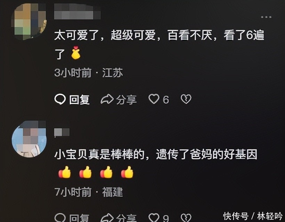Image resolution: width=285 pixels, height=222 pixels.
Task: Tap the broken heart icon on the second comment
Action: click(x=186, y=217)
